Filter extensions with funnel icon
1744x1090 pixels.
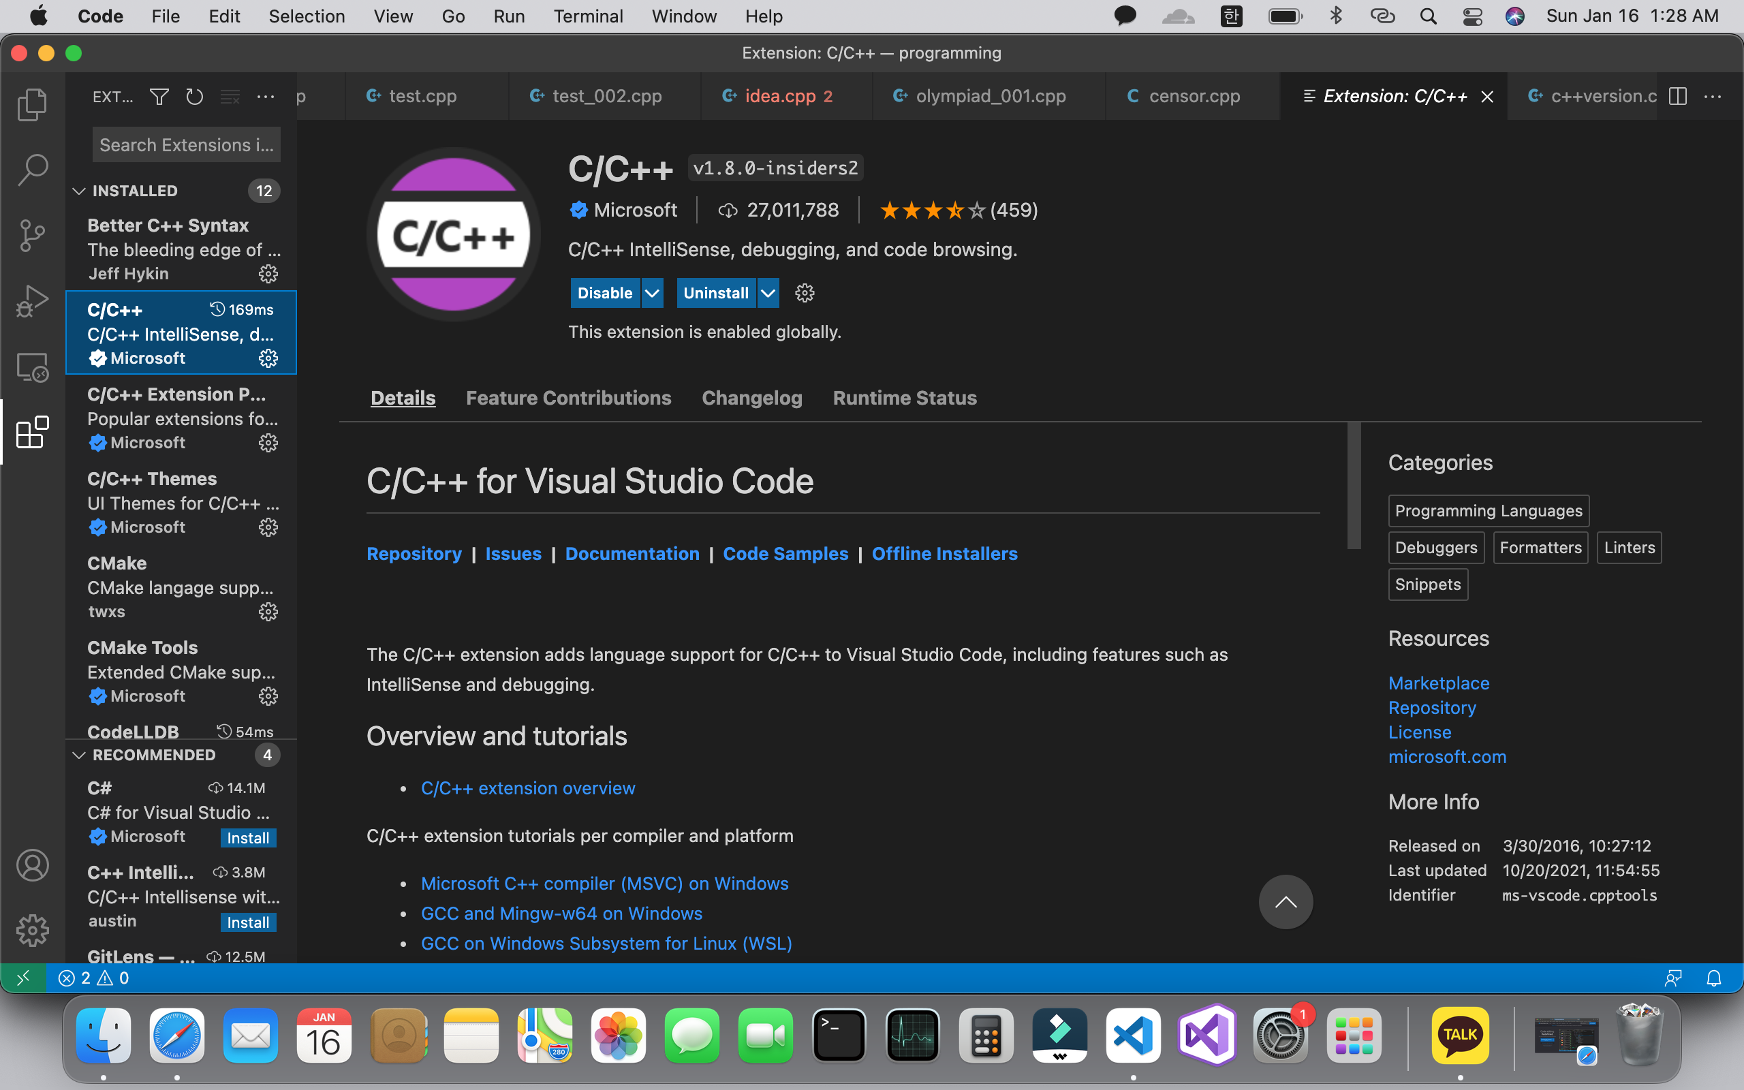click(159, 97)
